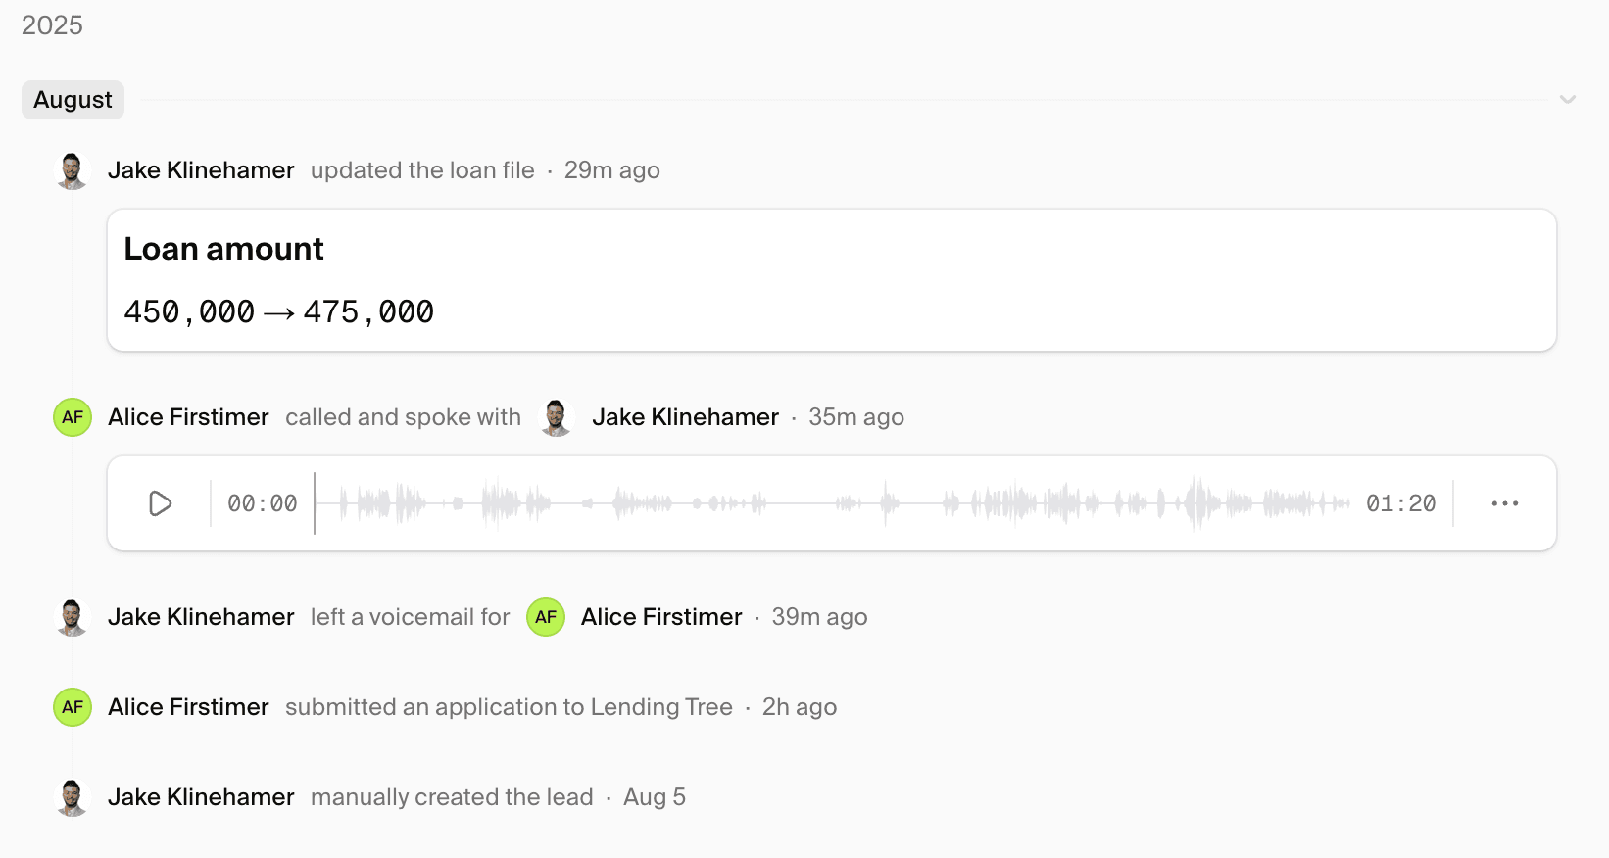Open Jake Klinehamer from loan update entry
The height and width of the screenshot is (858, 1609).
pos(201,170)
